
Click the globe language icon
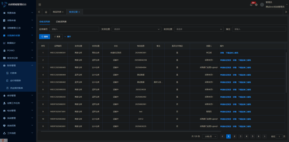pyautogui.click(x=256, y=5)
